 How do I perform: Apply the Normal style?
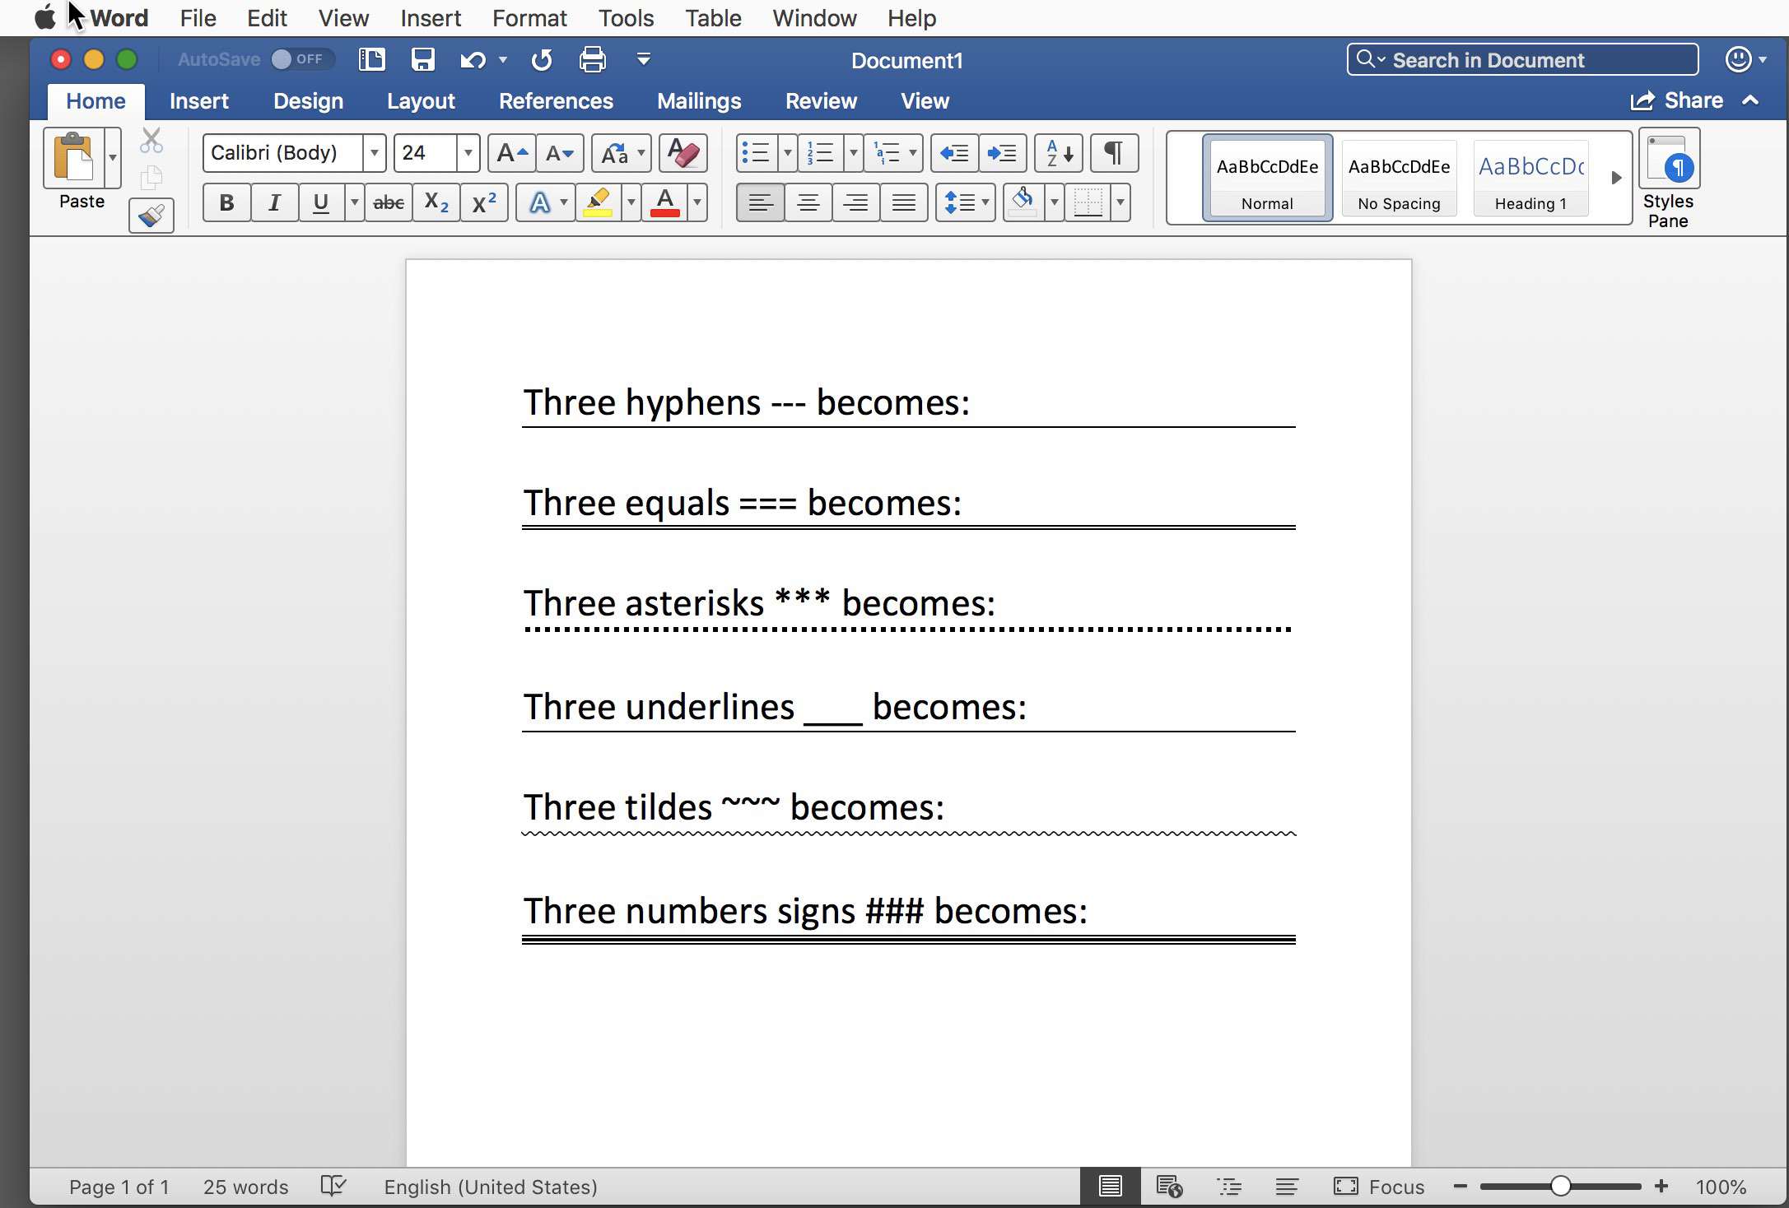click(1267, 178)
